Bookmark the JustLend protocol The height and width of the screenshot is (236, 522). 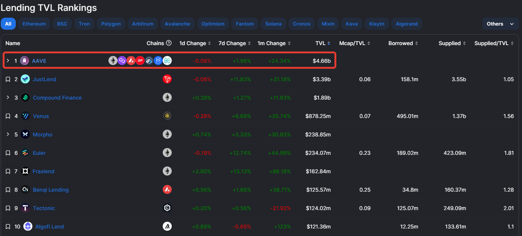pos(8,79)
